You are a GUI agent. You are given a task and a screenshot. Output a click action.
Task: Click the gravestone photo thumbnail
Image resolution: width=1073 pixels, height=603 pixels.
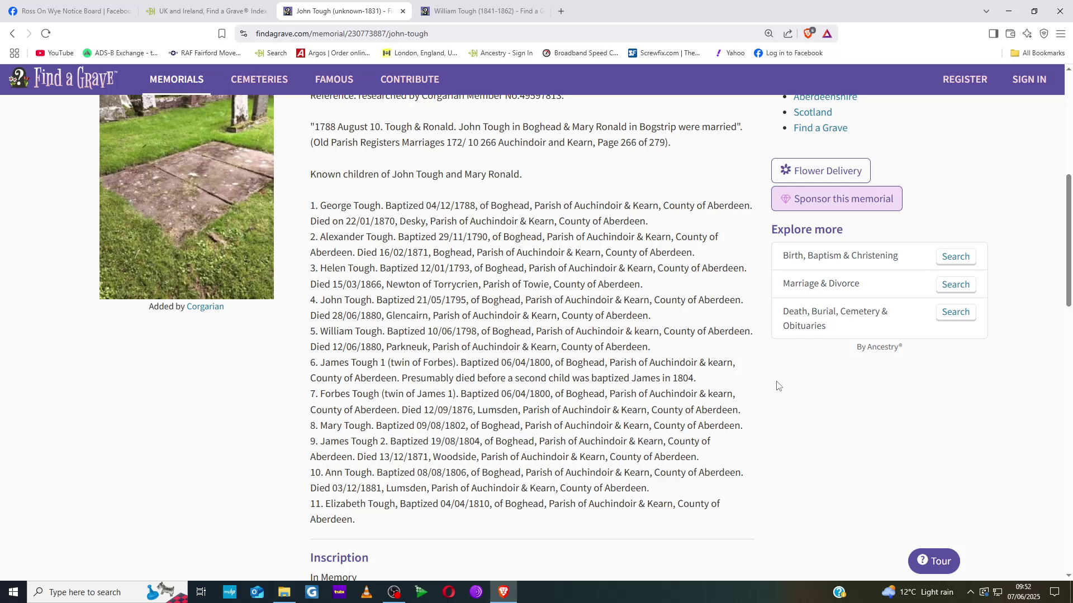click(187, 197)
